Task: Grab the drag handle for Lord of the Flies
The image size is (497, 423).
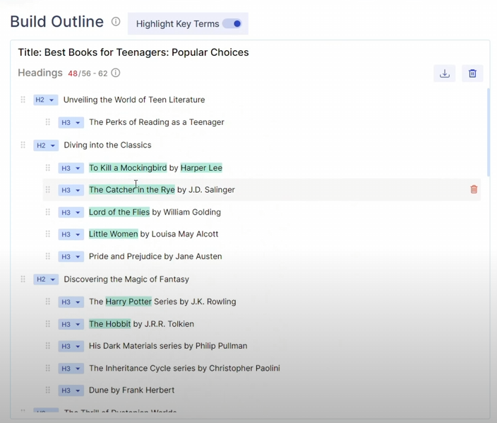Action: [47, 212]
